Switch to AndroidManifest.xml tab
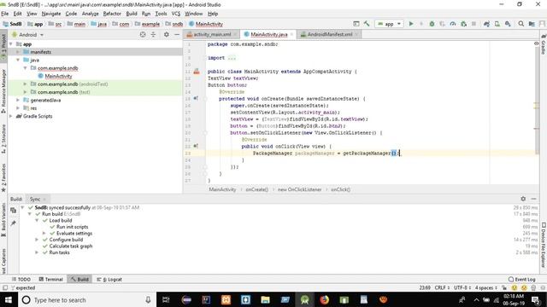 (x=329, y=34)
